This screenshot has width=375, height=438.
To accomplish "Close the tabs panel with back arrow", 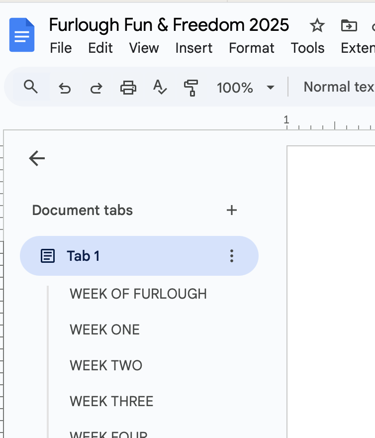I will pos(37,158).
